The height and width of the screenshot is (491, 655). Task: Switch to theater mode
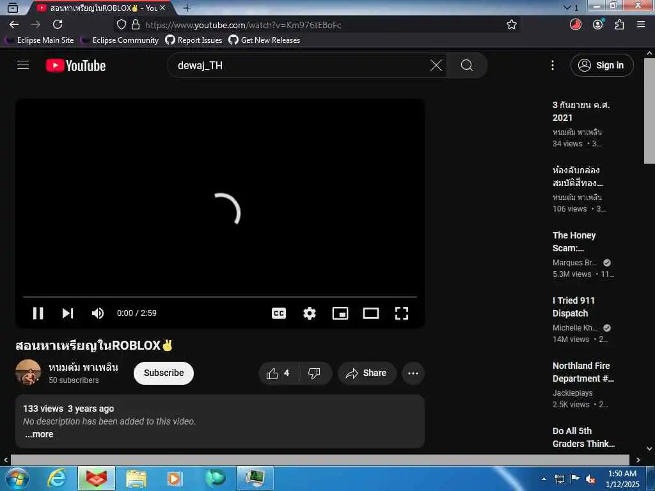pos(371,313)
